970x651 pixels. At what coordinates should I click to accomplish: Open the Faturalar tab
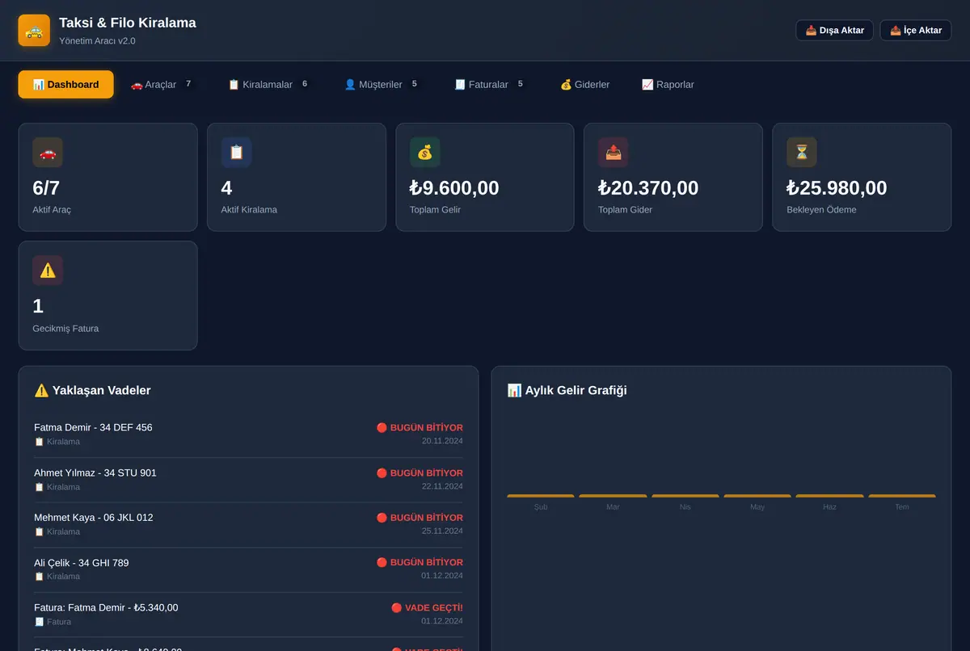490,84
